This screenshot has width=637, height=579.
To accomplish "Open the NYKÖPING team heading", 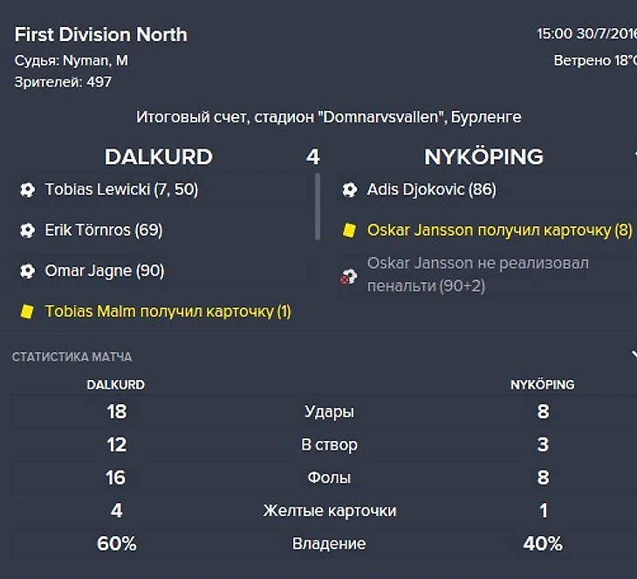I will point(483,157).
